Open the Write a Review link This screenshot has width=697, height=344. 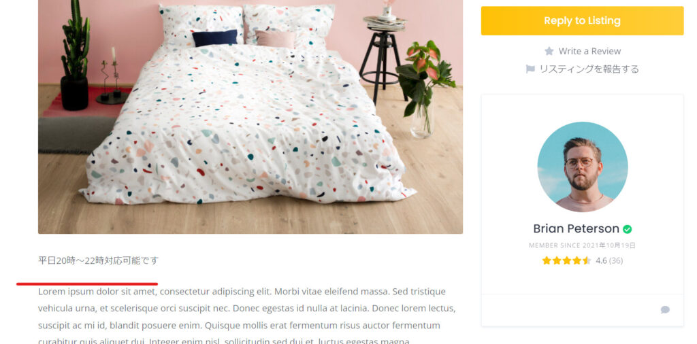click(x=589, y=51)
